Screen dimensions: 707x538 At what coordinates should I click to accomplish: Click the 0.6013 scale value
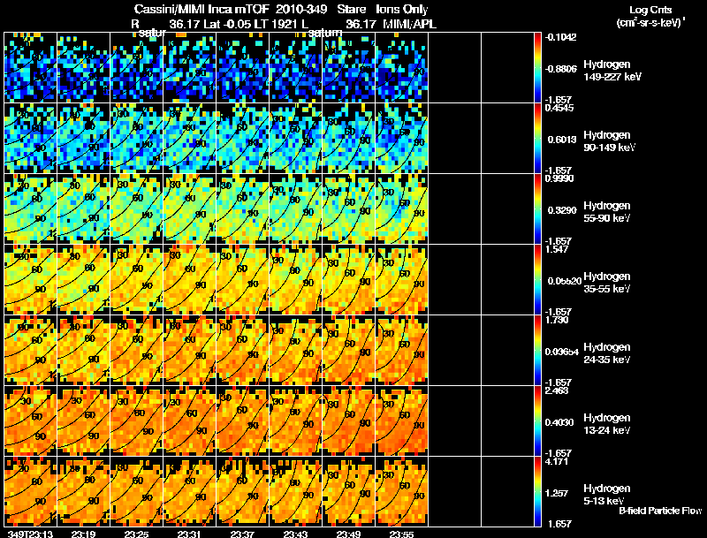tap(562, 140)
